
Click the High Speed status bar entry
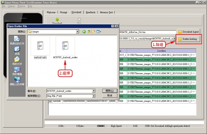tap(116, 126)
